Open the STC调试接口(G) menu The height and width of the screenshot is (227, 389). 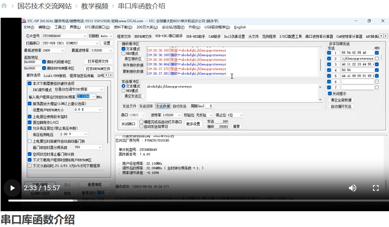97,27
